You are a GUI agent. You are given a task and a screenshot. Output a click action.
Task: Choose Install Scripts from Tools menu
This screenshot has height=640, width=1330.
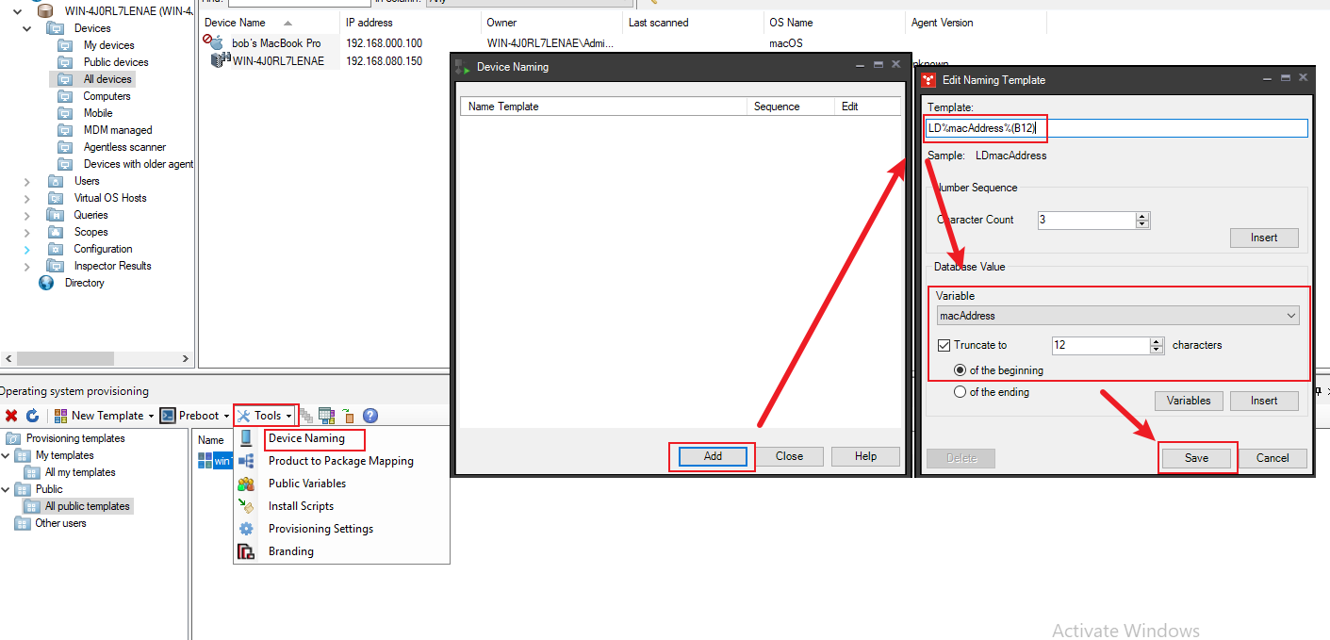pos(301,506)
